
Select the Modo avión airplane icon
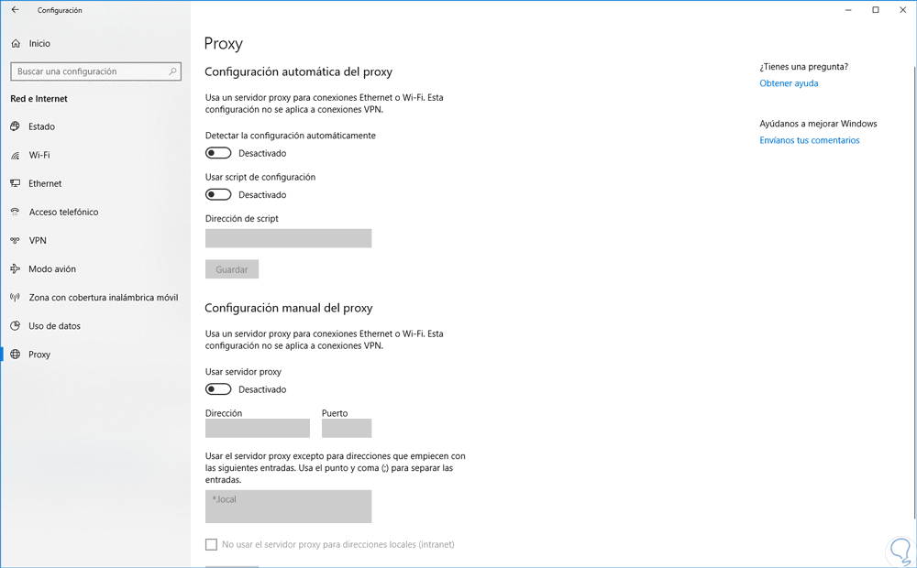[16, 269]
